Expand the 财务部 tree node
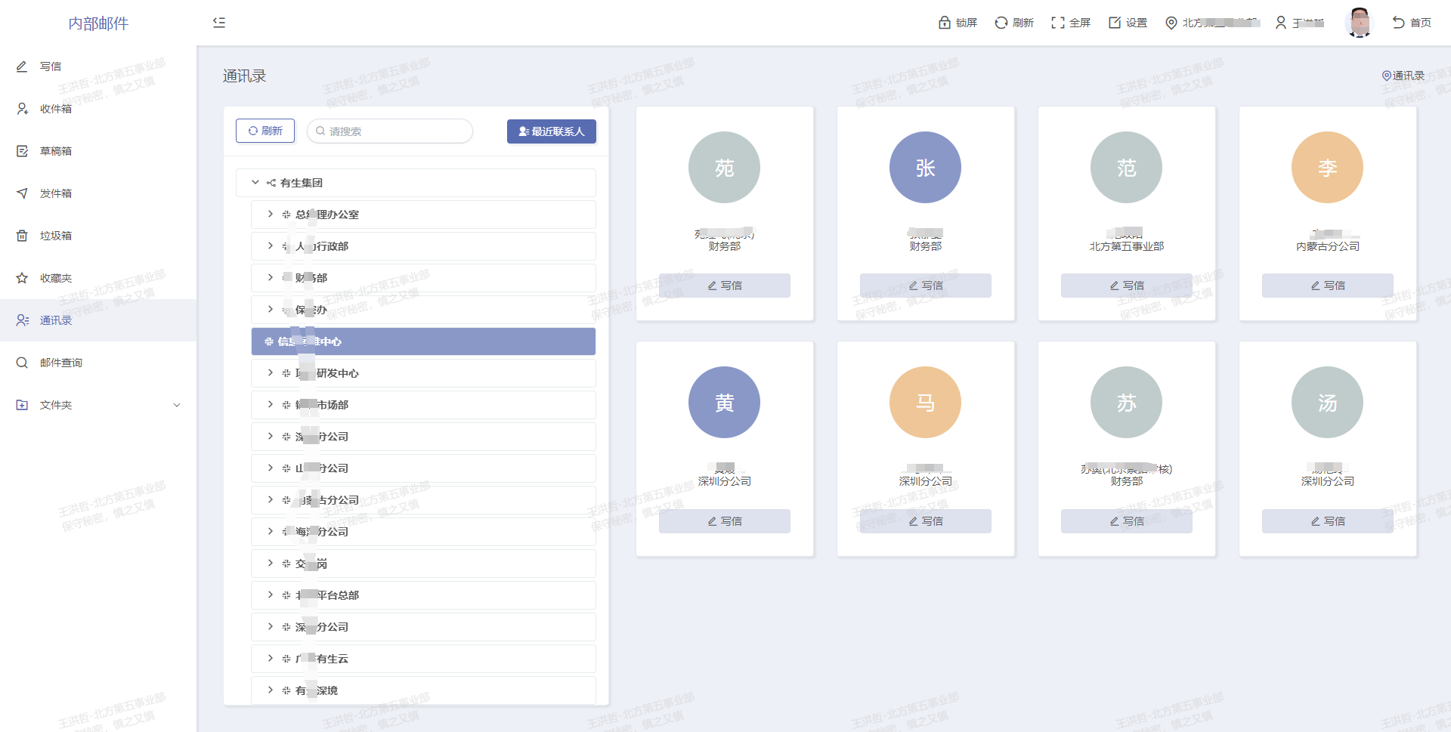 [270, 278]
